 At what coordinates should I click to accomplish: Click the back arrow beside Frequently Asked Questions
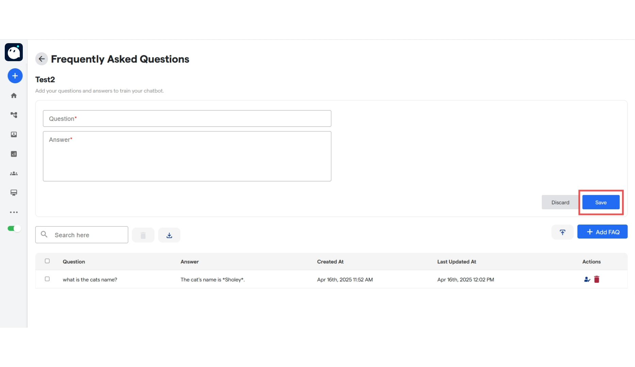[41, 59]
